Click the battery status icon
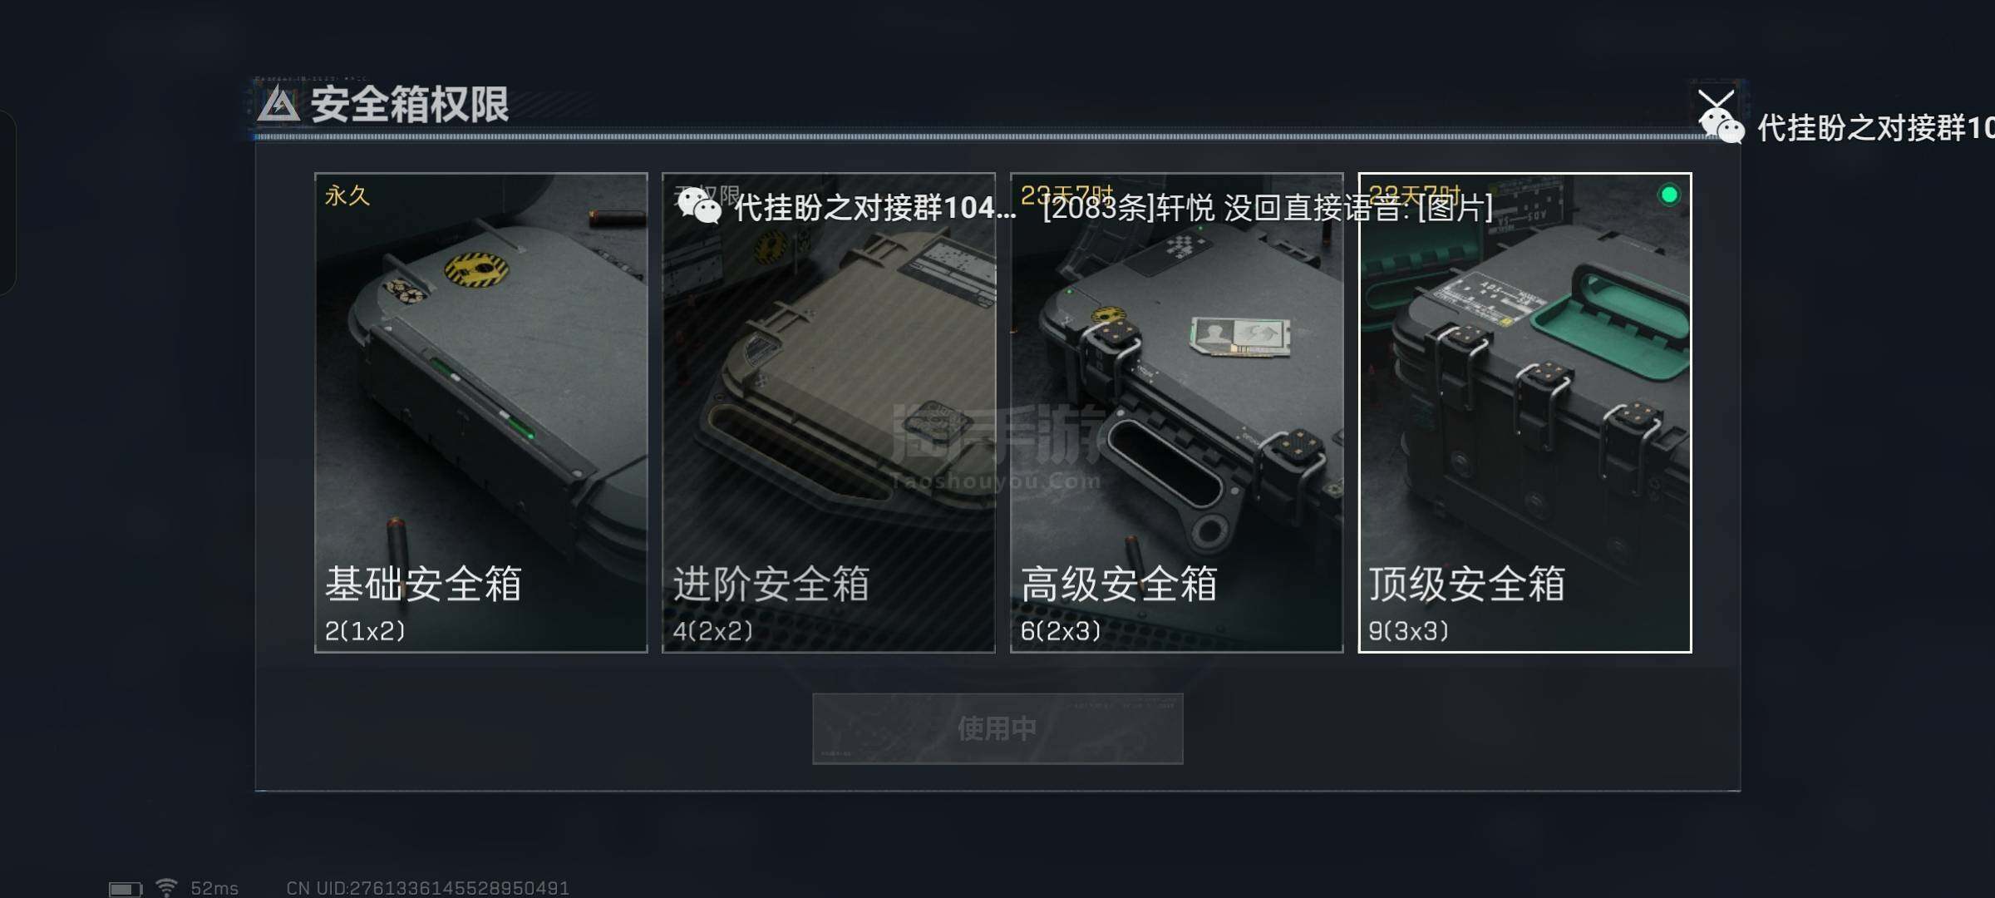This screenshot has width=1995, height=898. tap(126, 889)
